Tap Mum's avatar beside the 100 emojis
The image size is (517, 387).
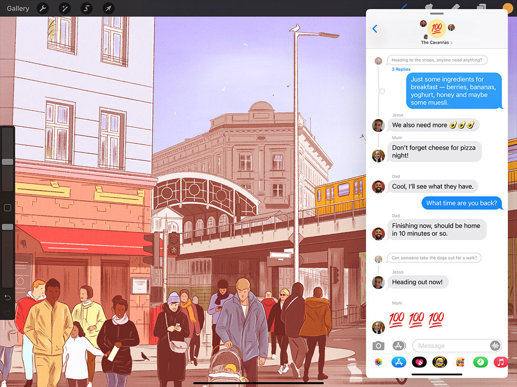tap(378, 328)
